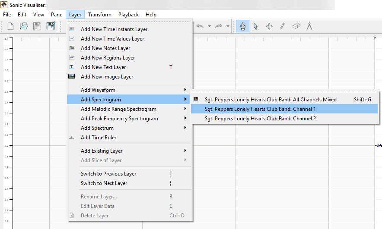This screenshot has height=229, width=382.
Task: Choose Add New Regions Layer
Action: [x=129, y=58]
